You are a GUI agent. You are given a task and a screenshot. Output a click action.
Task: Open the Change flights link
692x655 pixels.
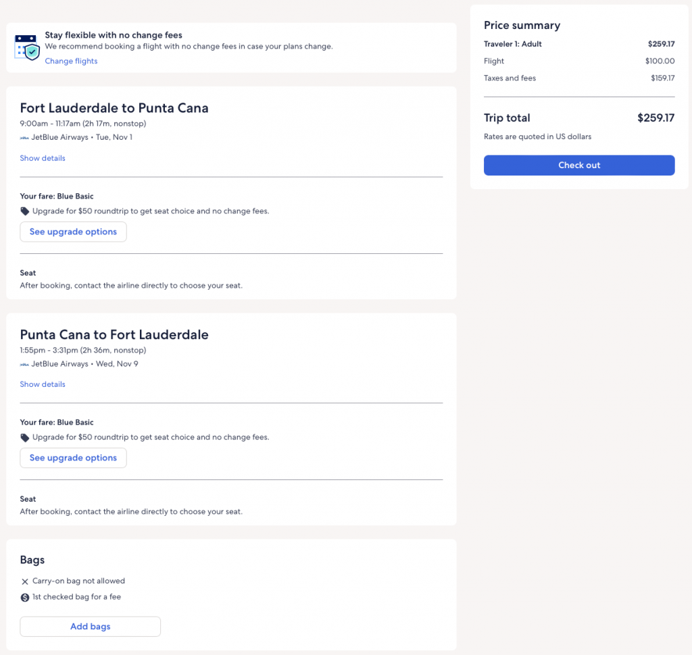click(x=71, y=61)
